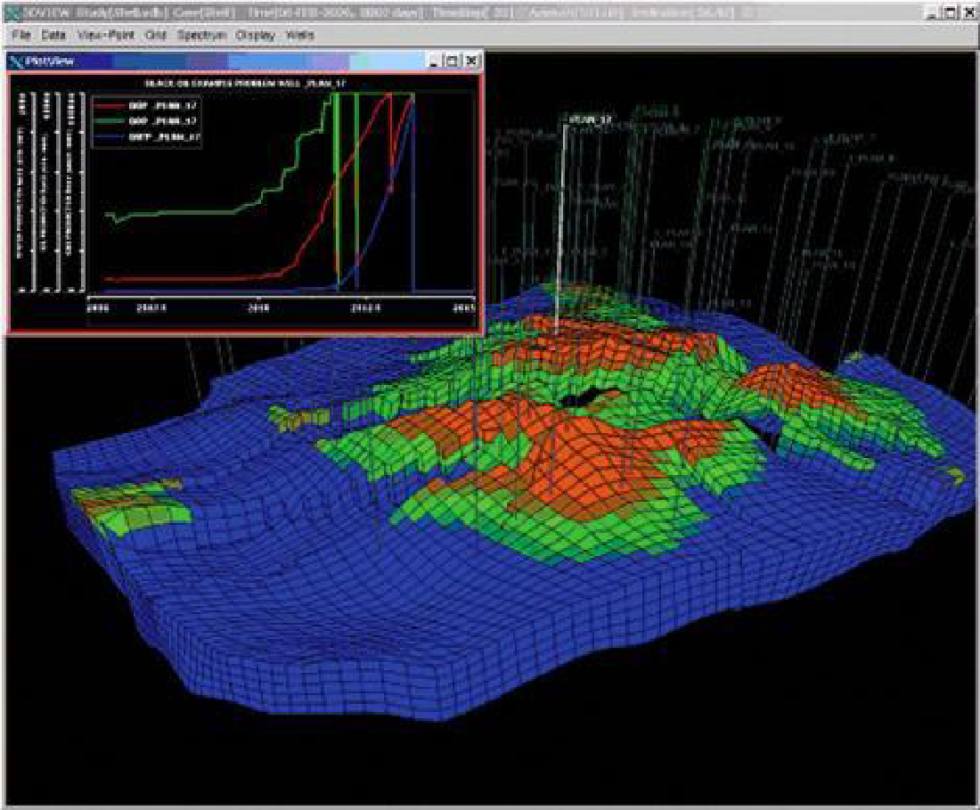Open the Grid menu
Screen dimensions: 980x810
click(156, 35)
